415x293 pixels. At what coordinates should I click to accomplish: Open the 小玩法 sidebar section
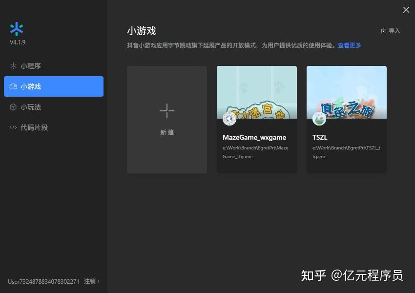point(54,107)
